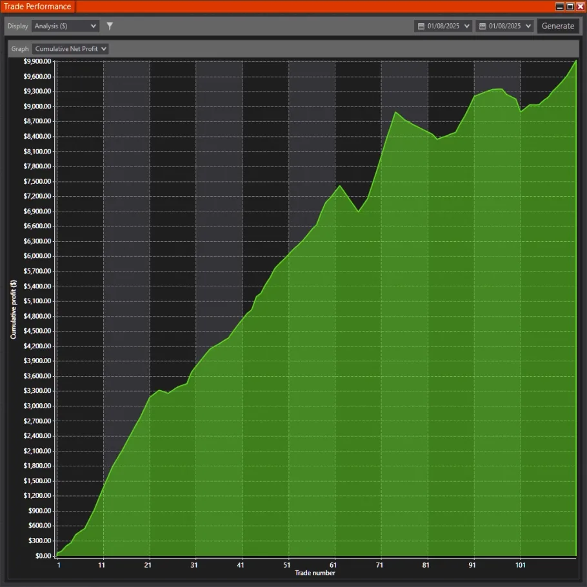Click the filter funnel icon
587x587 pixels.
click(110, 26)
